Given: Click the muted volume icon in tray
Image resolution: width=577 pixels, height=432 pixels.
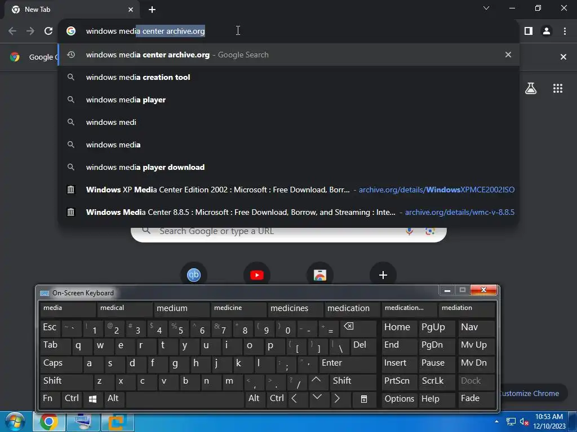Looking at the screenshot, I should pyautogui.click(x=524, y=422).
